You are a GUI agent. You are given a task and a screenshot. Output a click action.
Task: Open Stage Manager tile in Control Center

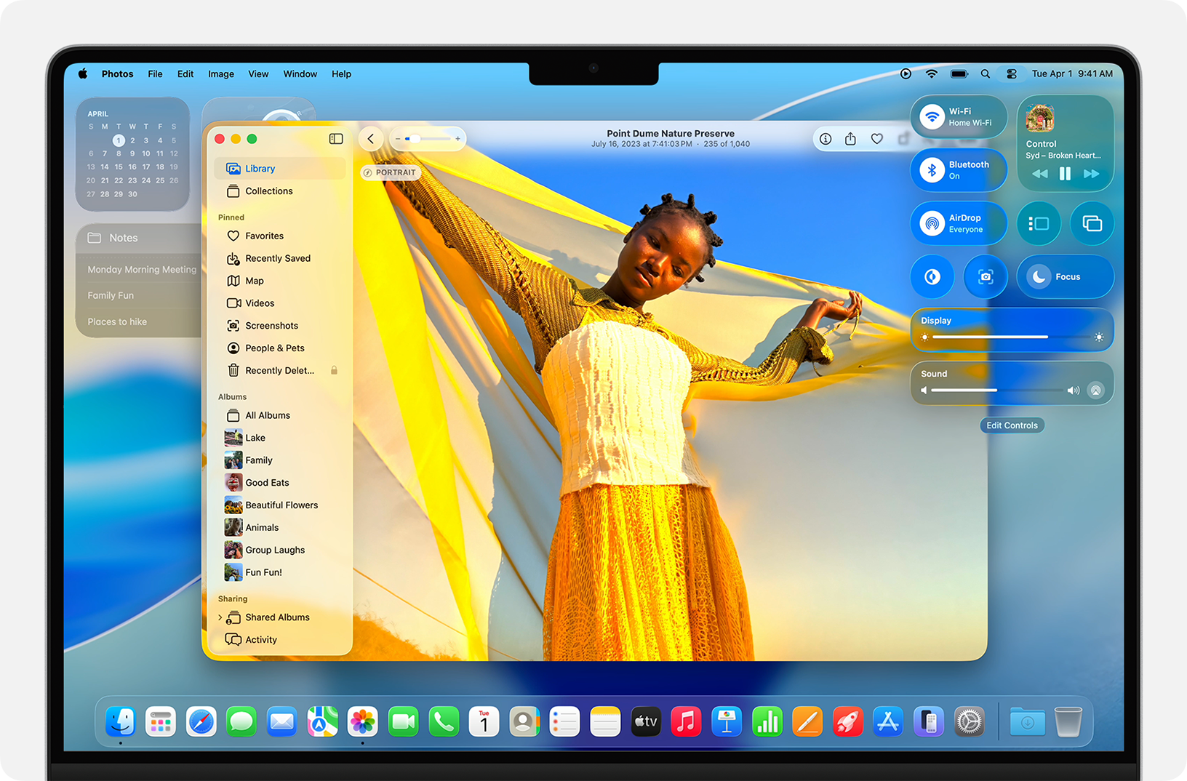click(1039, 223)
